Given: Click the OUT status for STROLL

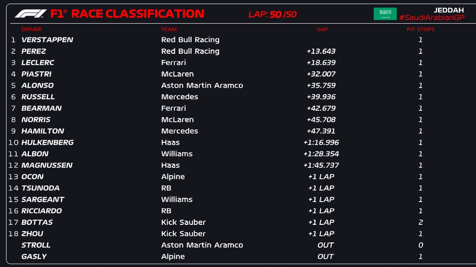Looking at the screenshot, I should (x=325, y=245).
